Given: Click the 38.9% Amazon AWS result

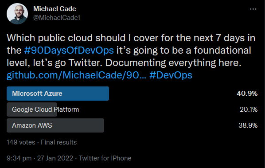Looking at the screenshot, I should [248, 125].
